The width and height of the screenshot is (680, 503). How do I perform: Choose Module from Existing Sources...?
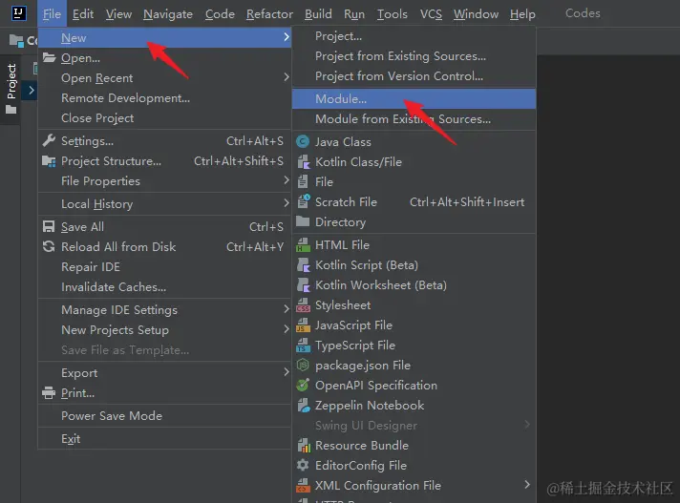tap(414, 118)
